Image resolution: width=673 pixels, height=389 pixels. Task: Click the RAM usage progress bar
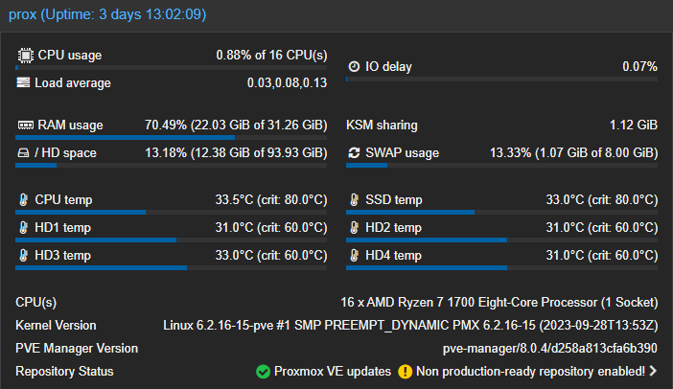[x=173, y=137]
